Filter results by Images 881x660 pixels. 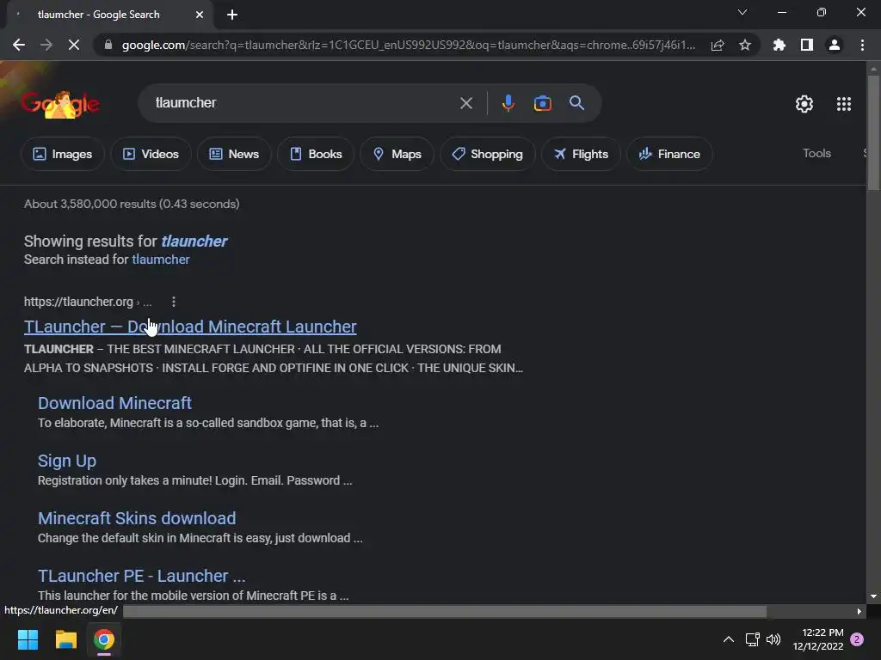point(62,154)
